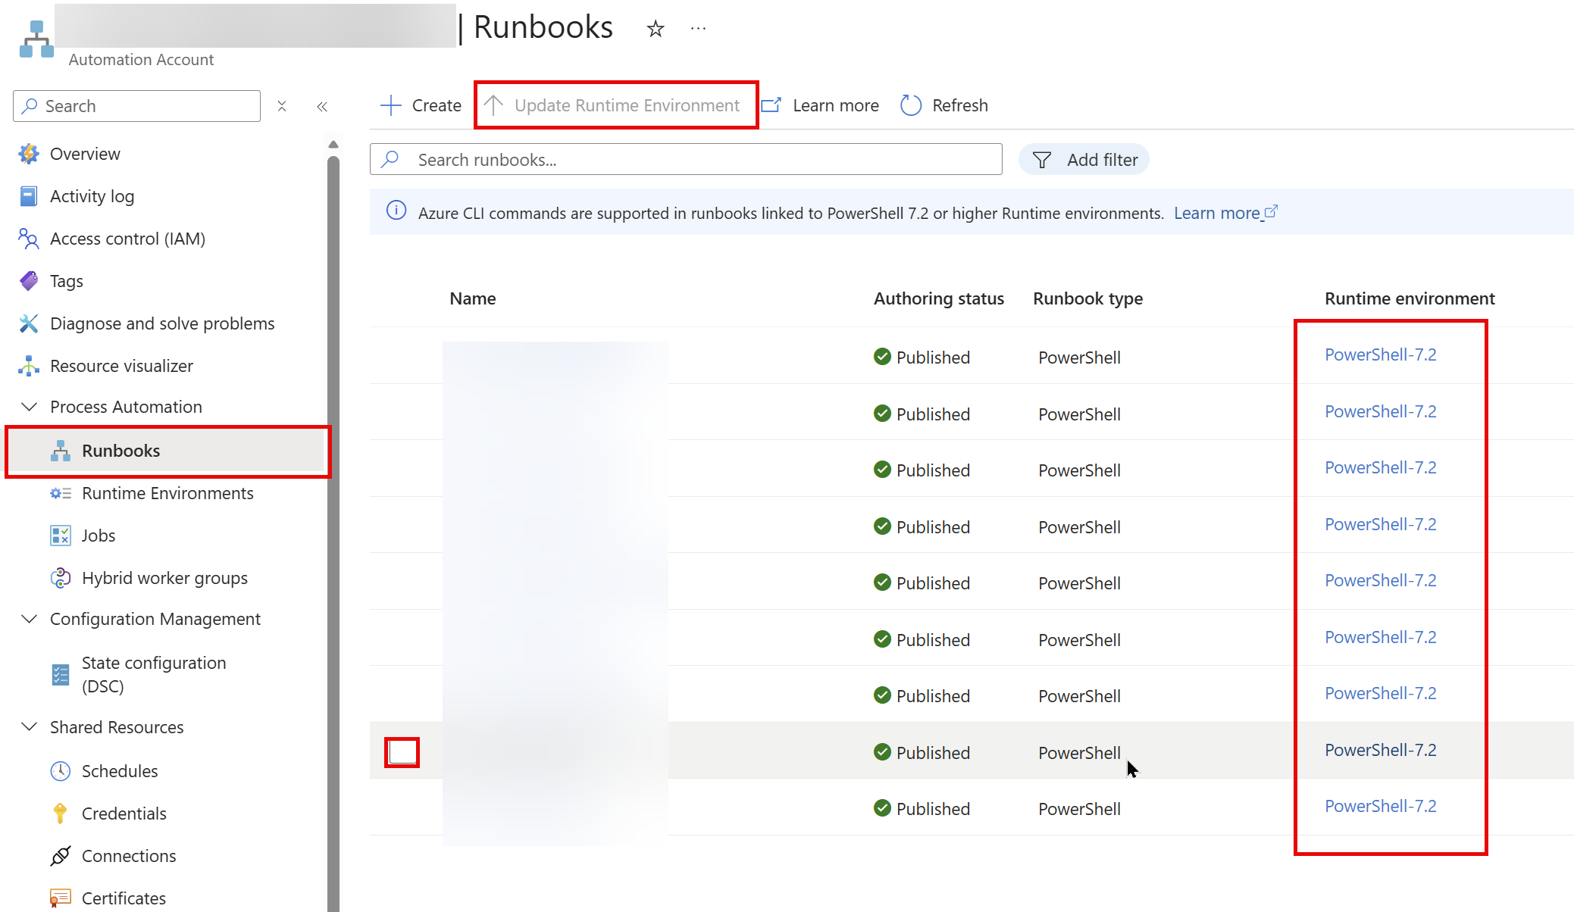Click the Runbook type column header
The width and height of the screenshot is (1574, 912).
tap(1087, 298)
